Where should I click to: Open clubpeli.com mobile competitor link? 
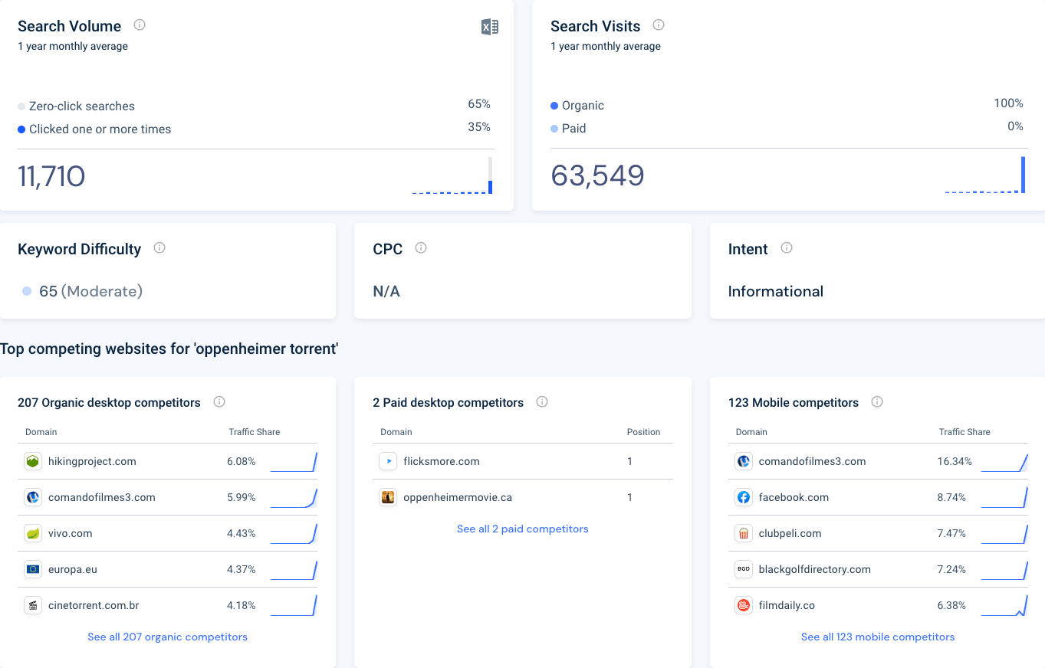[x=790, y=533]
